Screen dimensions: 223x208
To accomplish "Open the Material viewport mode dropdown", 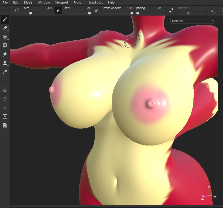I will (193, 21).
